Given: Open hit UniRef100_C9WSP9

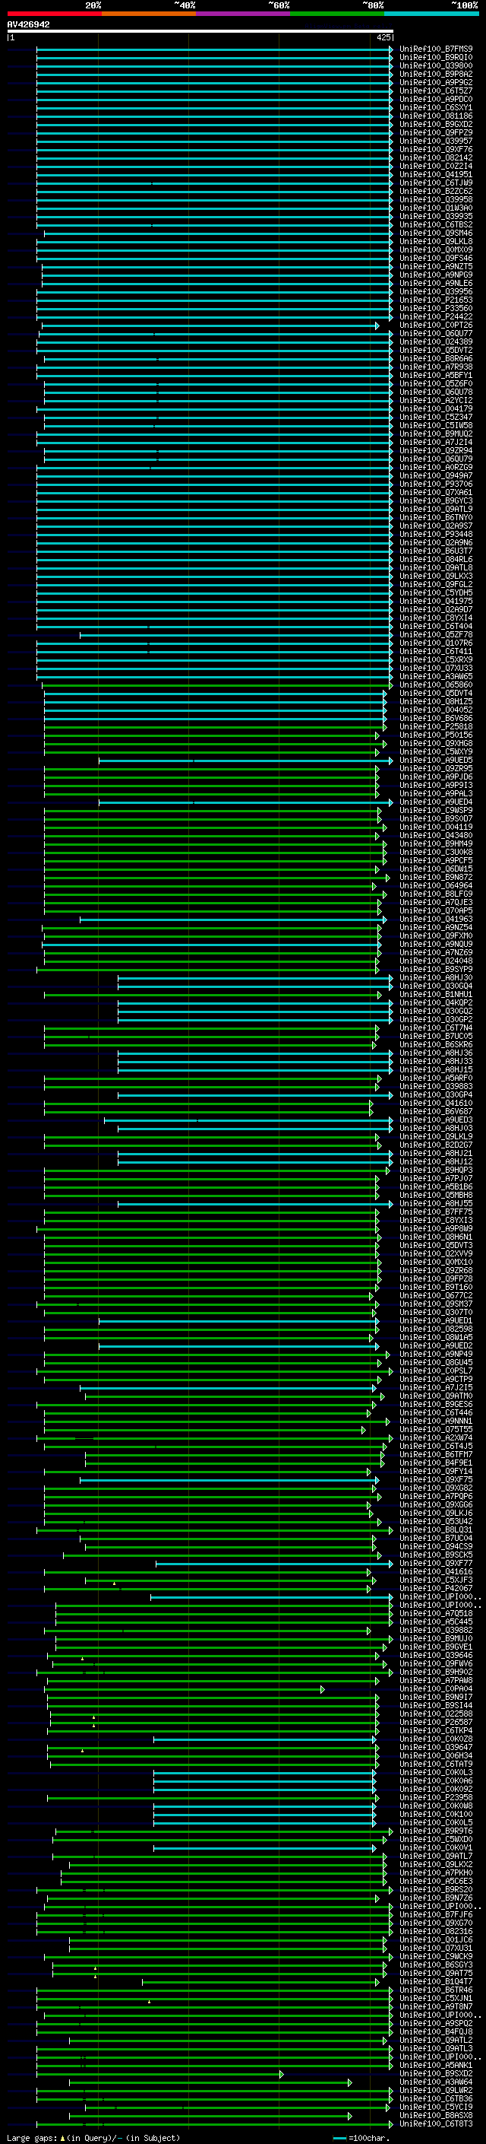Looking at the screenshot, I should click(436, 810).
